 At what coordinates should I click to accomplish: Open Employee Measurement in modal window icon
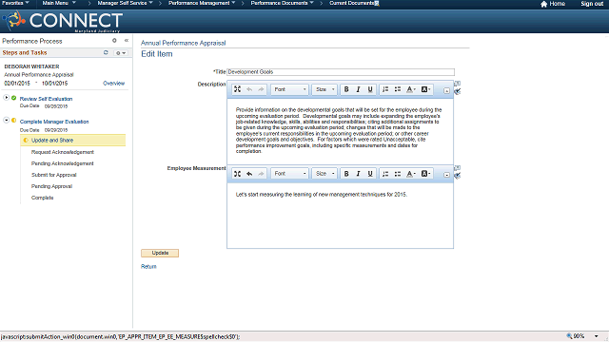click(x=457, y=167)
